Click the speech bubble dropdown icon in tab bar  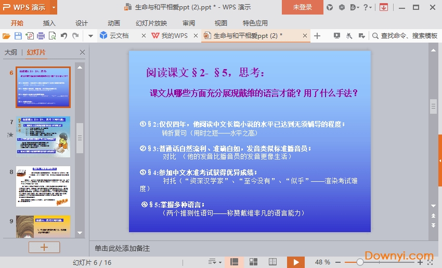(x=362, y=36)
